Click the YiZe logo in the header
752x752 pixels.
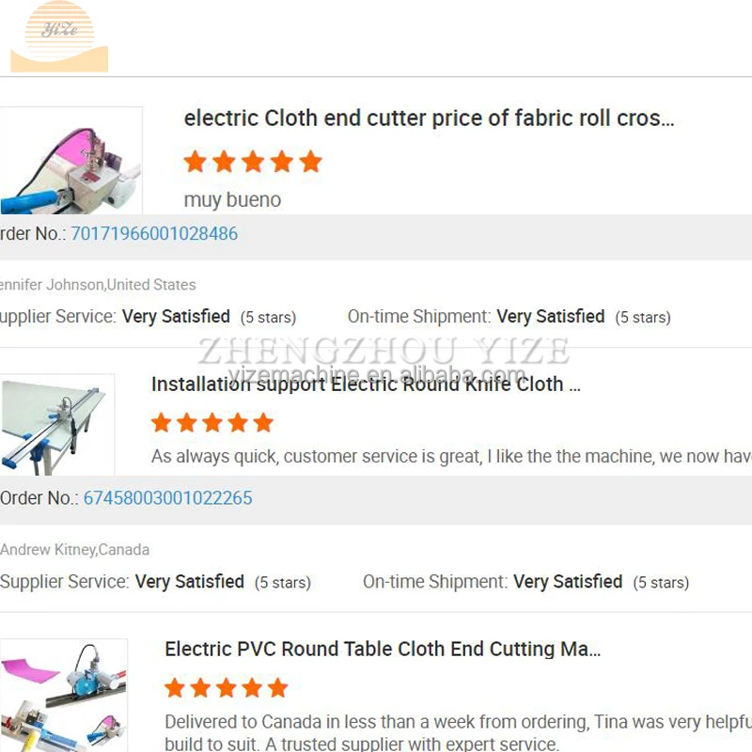coord(59,37)
